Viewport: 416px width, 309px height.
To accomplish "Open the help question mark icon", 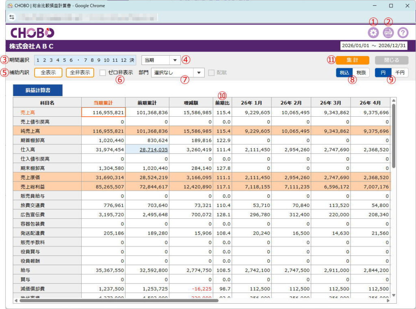I will 403,33.
